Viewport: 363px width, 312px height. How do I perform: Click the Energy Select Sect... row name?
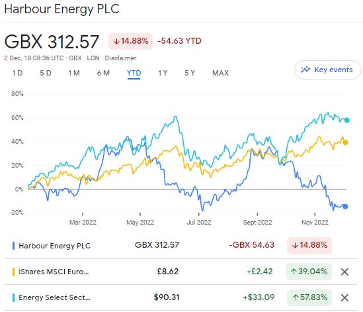coord(54,297)
